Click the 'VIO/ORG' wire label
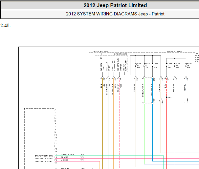 tap(64, 160)
